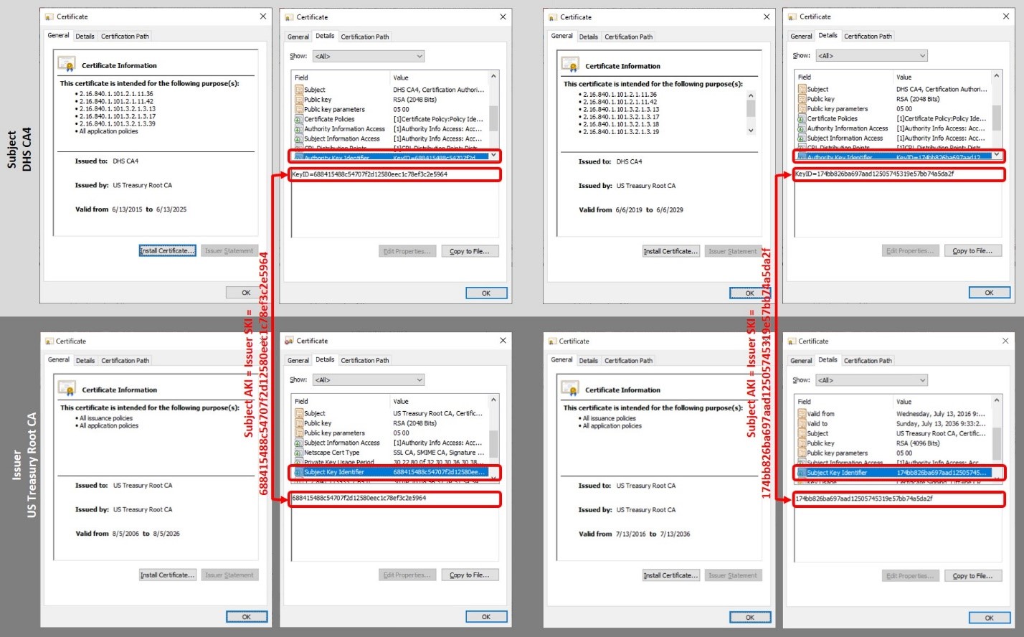The image size is (1024, 637).
Task: Click value box showing KeyID=174bb826ba697aad12505745319e57bb74a5da2f
Action: [898, 174]
